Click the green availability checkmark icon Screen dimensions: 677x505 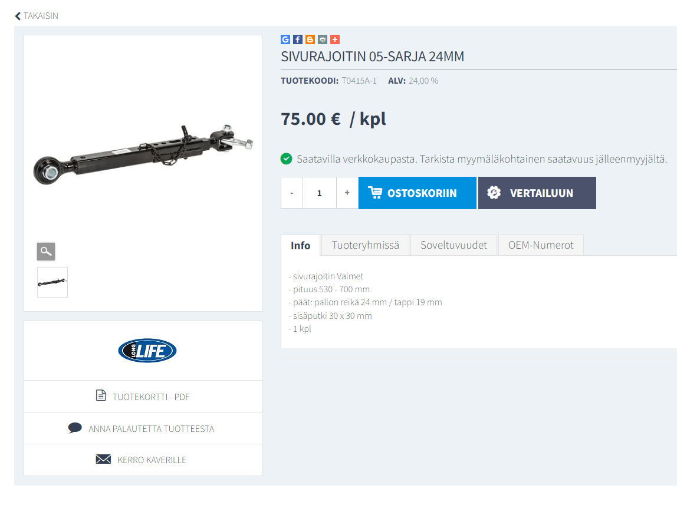[x=286, y=159]
